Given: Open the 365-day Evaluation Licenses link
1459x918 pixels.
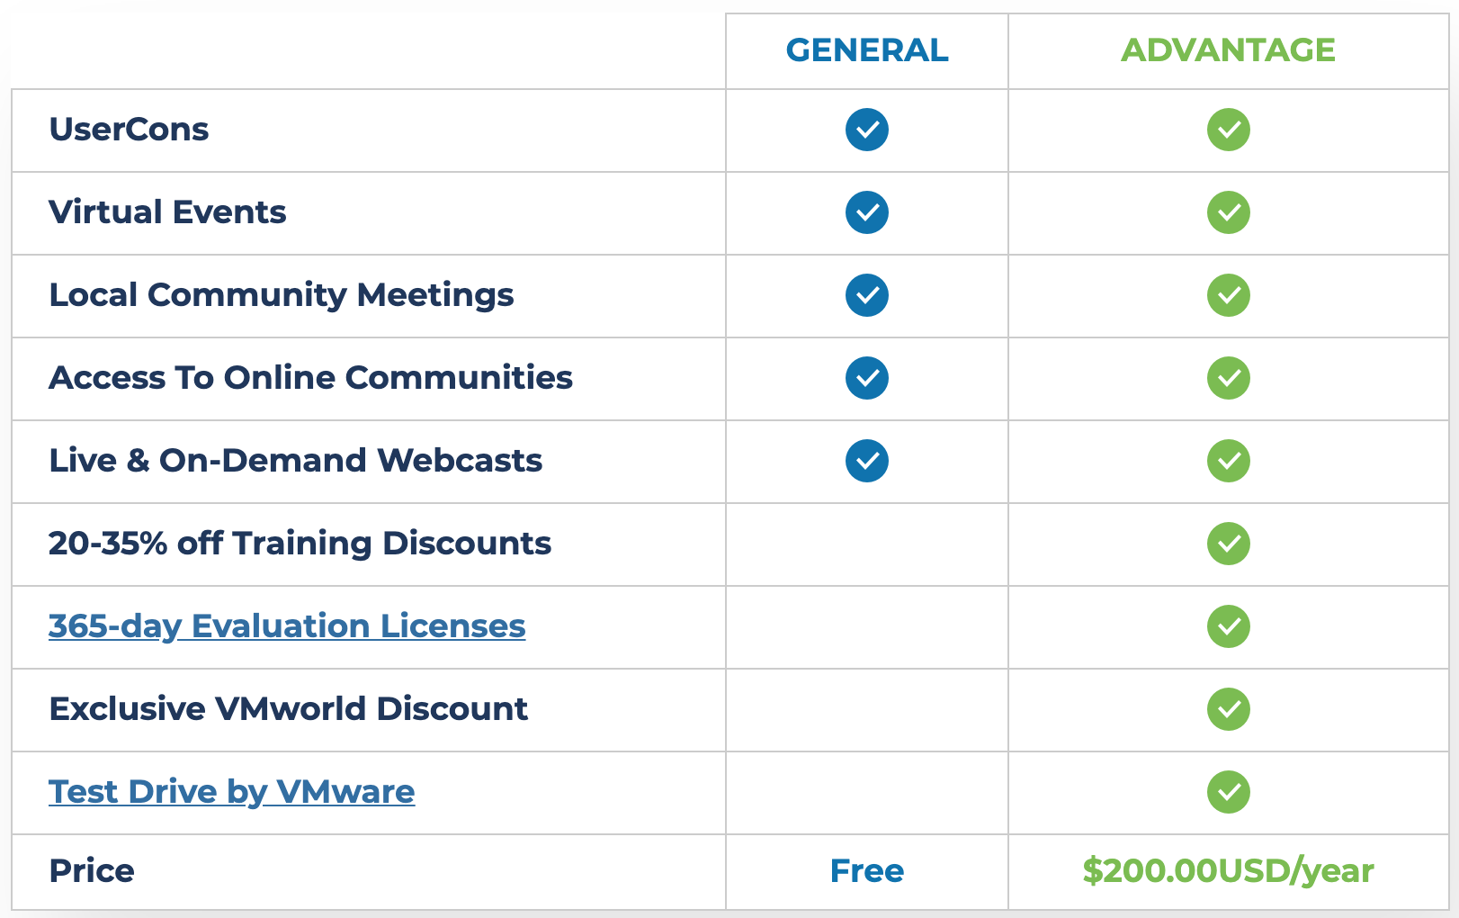Looking at the screenshot, I should pyautogui.click(x=287, y=626).
